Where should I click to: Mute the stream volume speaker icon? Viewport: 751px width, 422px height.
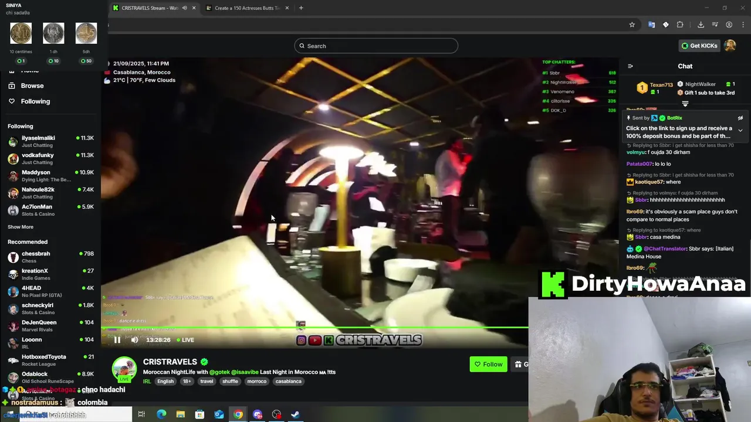click(x=134, y=340)
